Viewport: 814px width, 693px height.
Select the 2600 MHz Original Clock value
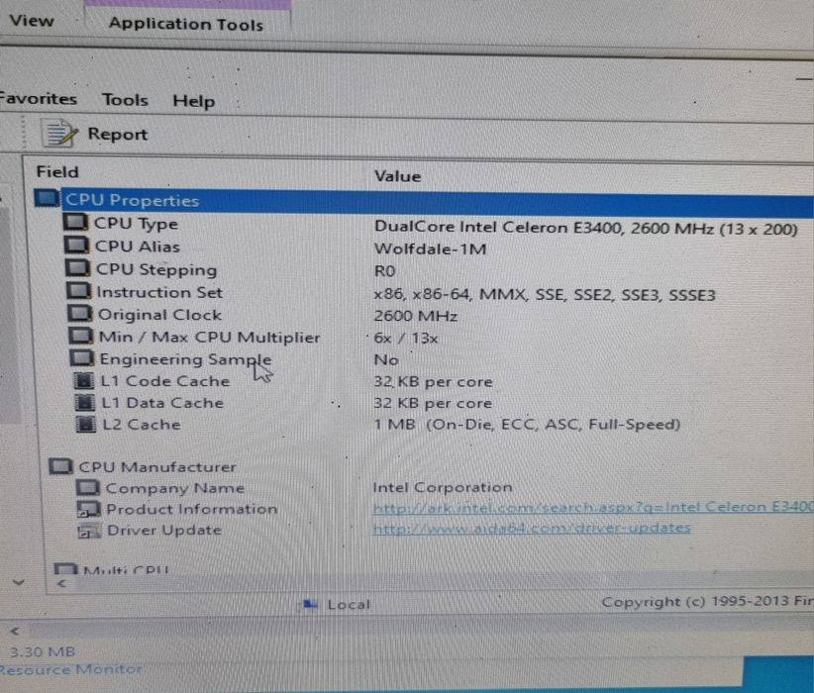tap(416, 316)
